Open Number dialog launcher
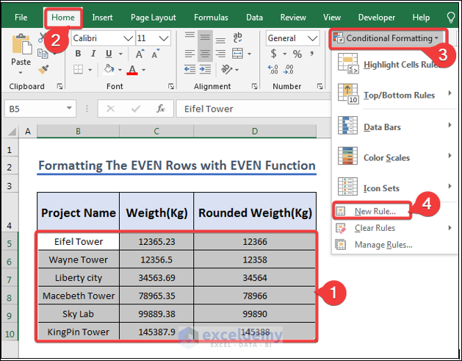Viewport: 462px width, 361px height. [320, 86]
